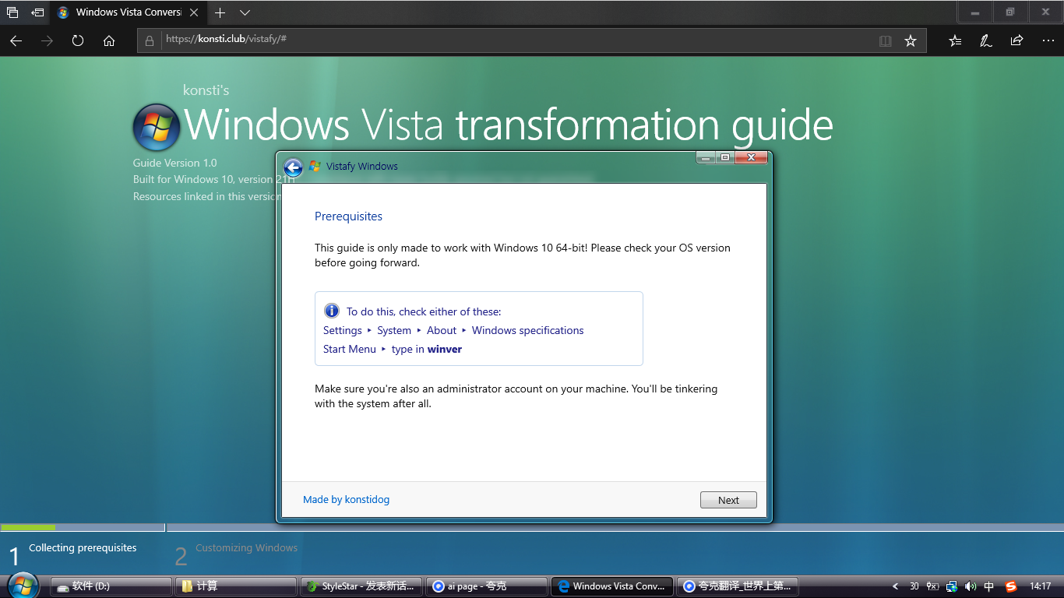Show hidden tray icons arrow
This screenshot has height=598, width=1064.
(895, 586)
